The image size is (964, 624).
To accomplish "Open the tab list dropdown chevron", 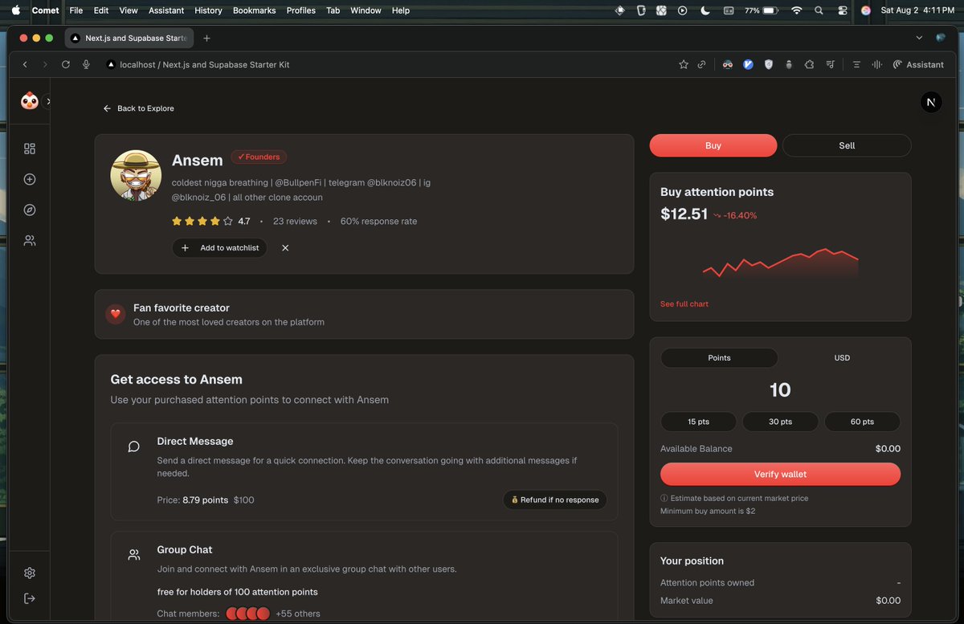I will pos(919,38).
